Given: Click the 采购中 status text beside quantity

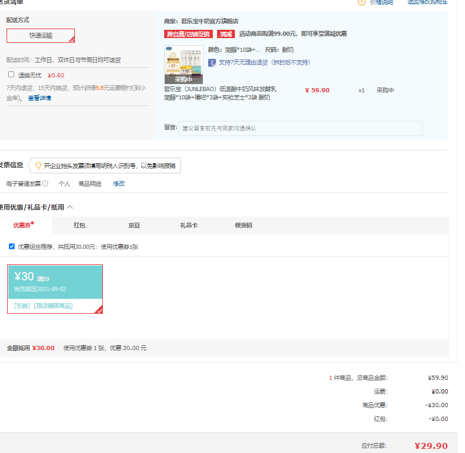Looking at the screenshot, I should [385, 90].
